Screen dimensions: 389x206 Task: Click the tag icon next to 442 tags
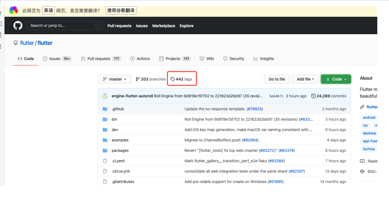point(173,79)
